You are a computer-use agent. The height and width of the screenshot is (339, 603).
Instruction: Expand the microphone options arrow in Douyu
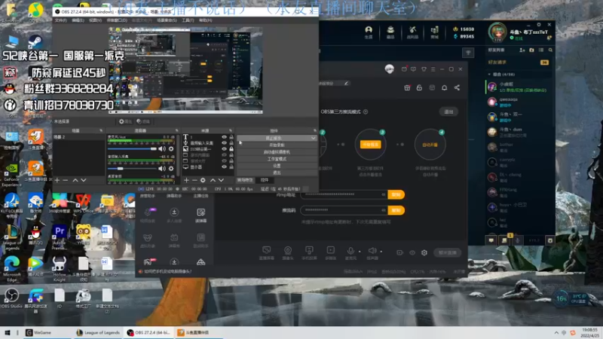coord(360,252)
